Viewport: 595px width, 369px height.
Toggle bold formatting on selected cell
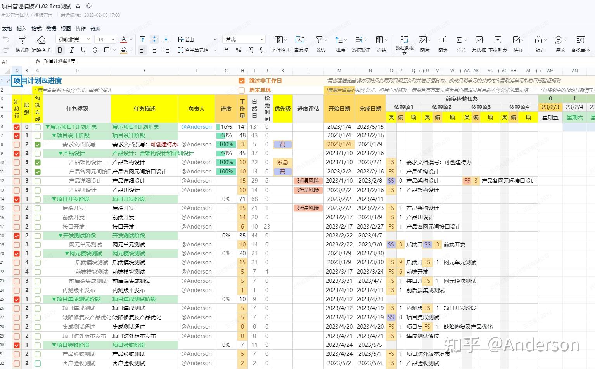(x=60, y=50)
